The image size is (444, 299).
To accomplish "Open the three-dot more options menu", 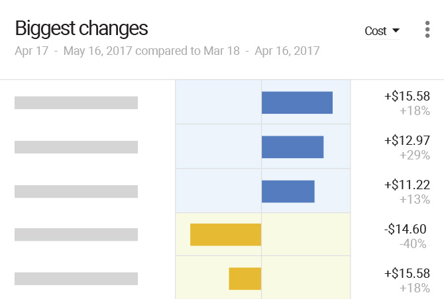I will click(427, 30).
